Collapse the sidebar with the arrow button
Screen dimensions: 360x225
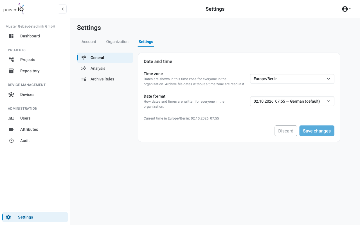tap(62, 9)
